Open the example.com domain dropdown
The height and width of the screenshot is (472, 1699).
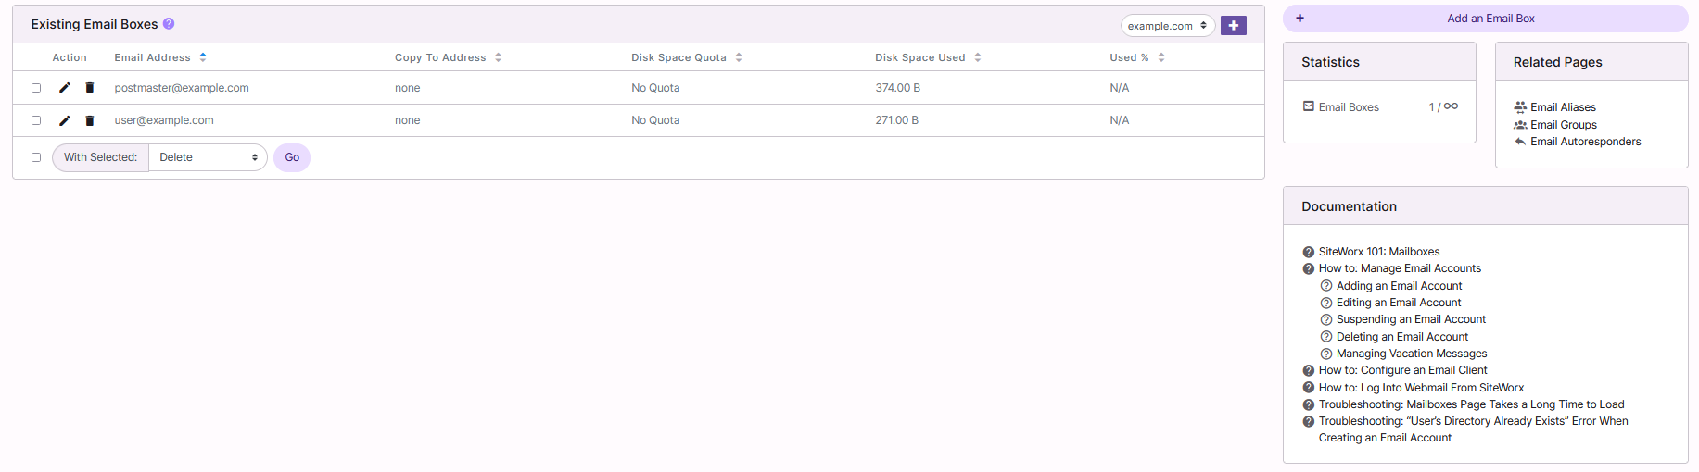(x=1167, y=26)
